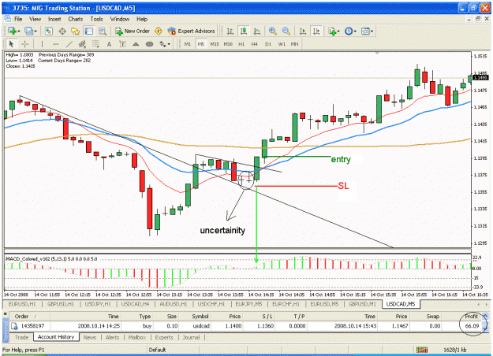Zoom out of the chart

286,31
